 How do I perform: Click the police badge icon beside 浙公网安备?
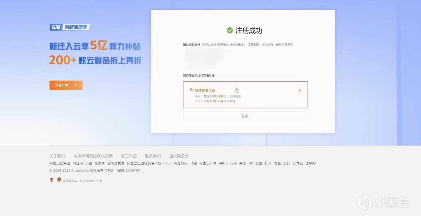(59, 180)
